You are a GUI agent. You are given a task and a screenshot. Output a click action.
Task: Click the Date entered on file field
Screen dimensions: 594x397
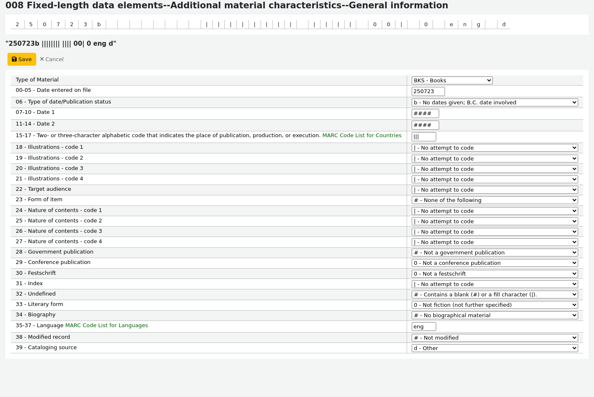pos(428,91)
